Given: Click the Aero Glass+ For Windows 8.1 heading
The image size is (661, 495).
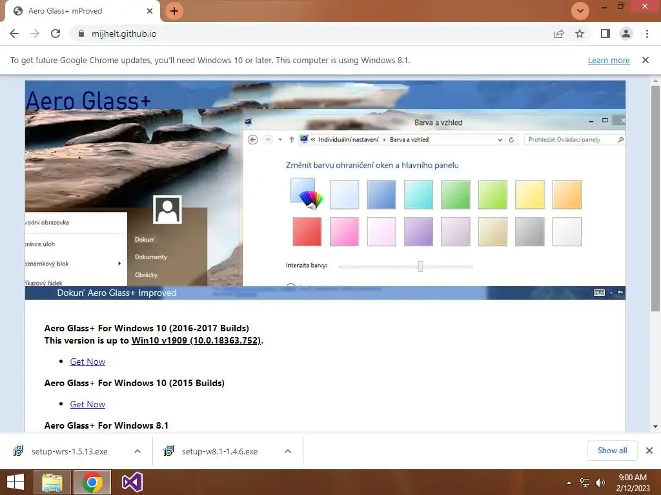Looking at the screenshot, I should click(x=107, y=425).
